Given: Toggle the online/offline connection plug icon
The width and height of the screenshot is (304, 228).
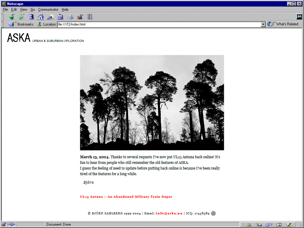Looking at the screenshot, I should pyautogui.click(x=12, y=224).
